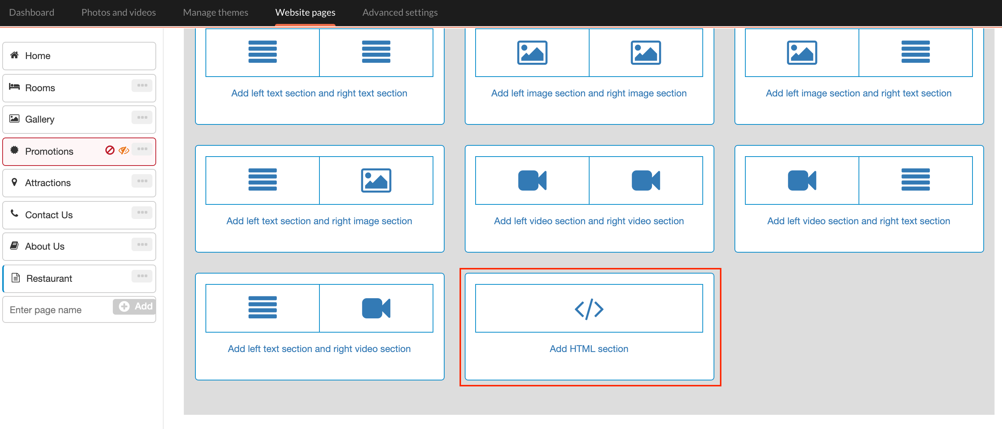Image resolution: width=1002 pixels, height=429 pixels.
Task: Click the Add page button
Action: click(x=135, y=306)
